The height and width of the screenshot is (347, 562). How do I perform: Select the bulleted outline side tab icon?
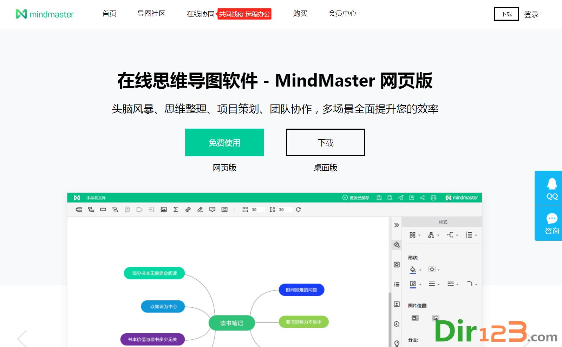click(x=397, y=284)
